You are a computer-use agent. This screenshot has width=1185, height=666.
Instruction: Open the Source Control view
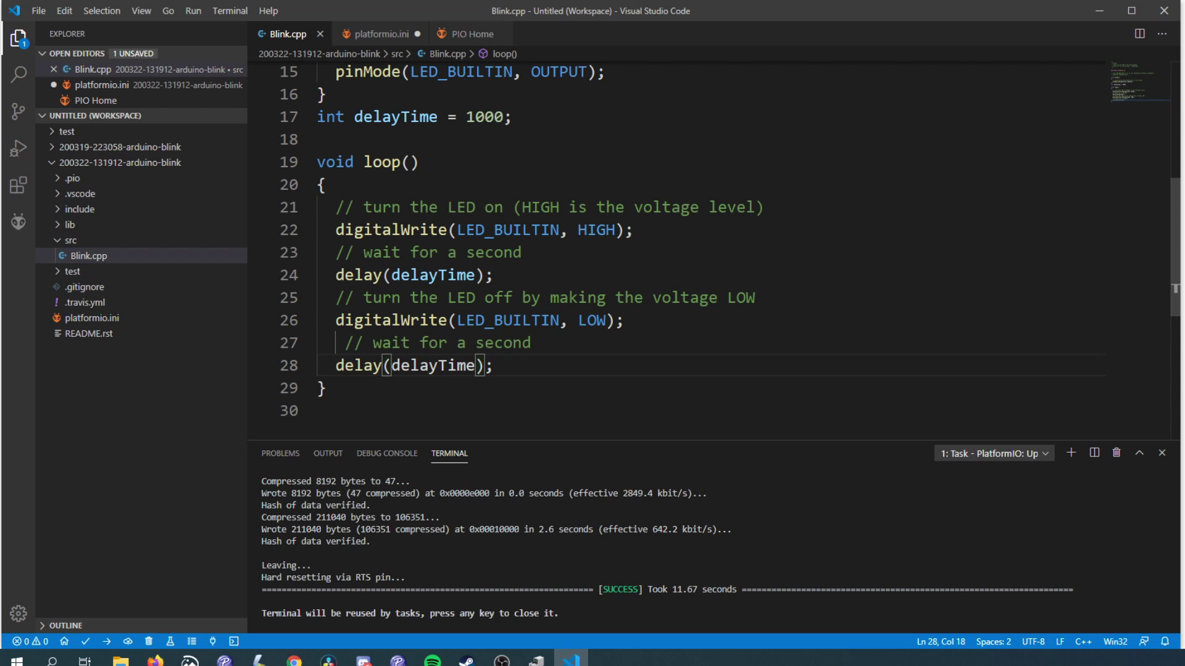(19, 111)
